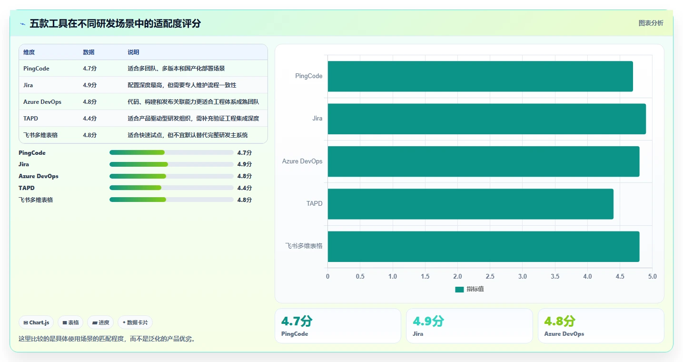
Task: Click the 4.4分 value beside TAPD progress bar
Action: (x=245, y=188)
